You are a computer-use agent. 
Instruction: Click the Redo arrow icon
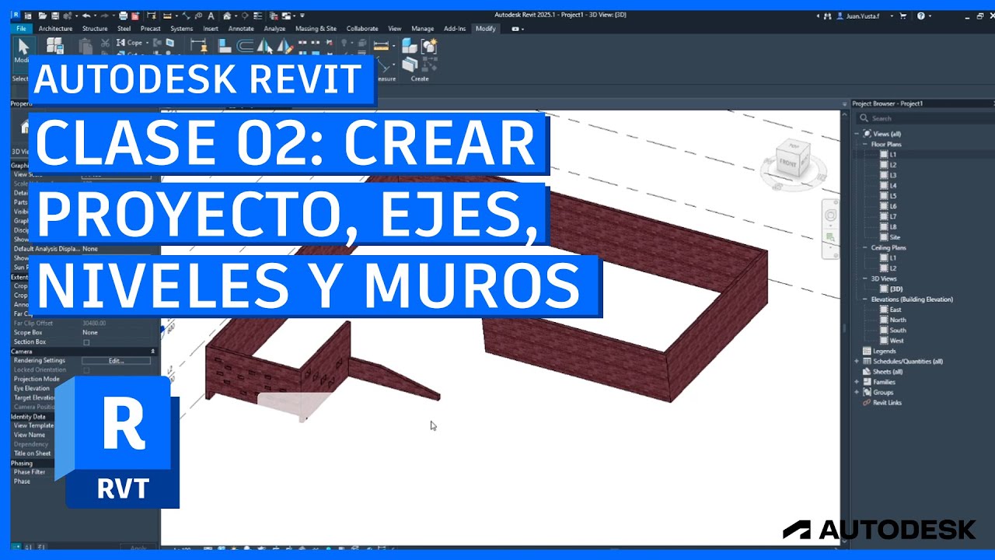coord(105,16)
